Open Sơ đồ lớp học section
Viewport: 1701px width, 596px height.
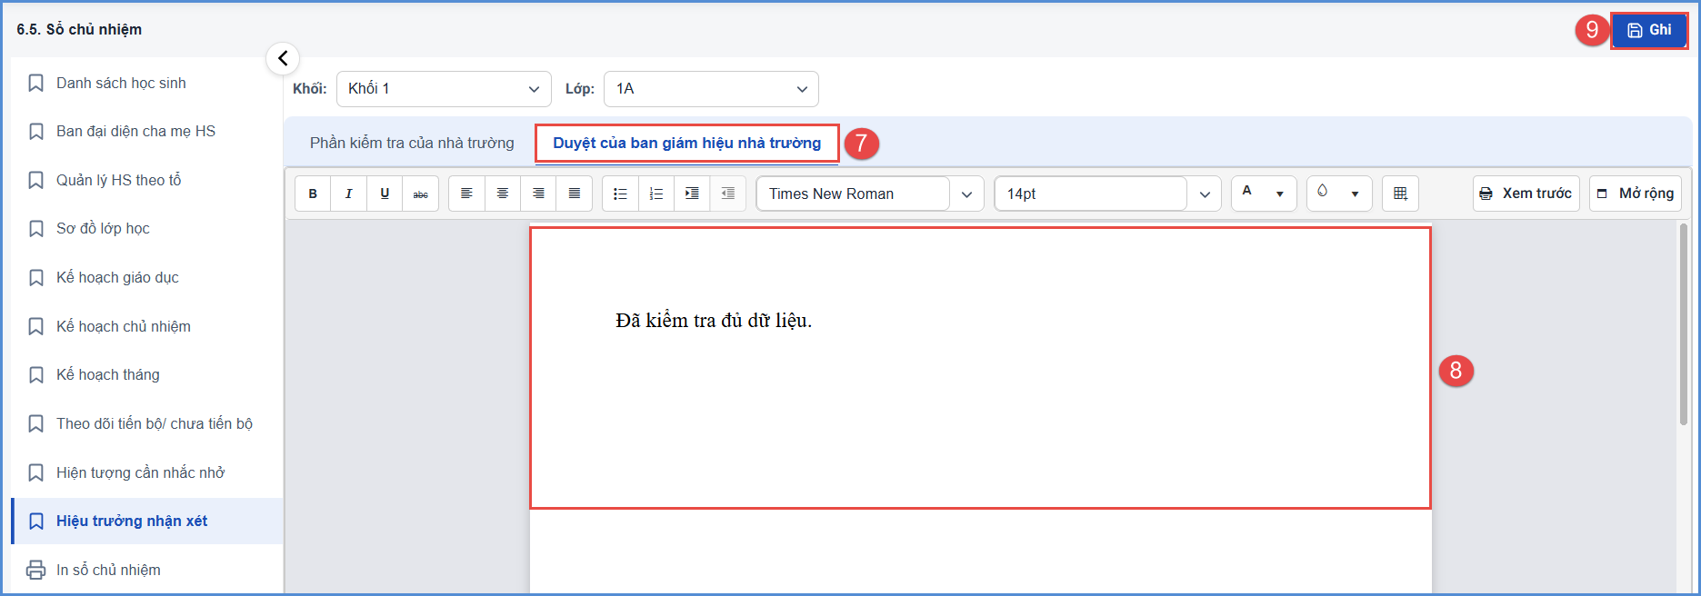point(147,228)
